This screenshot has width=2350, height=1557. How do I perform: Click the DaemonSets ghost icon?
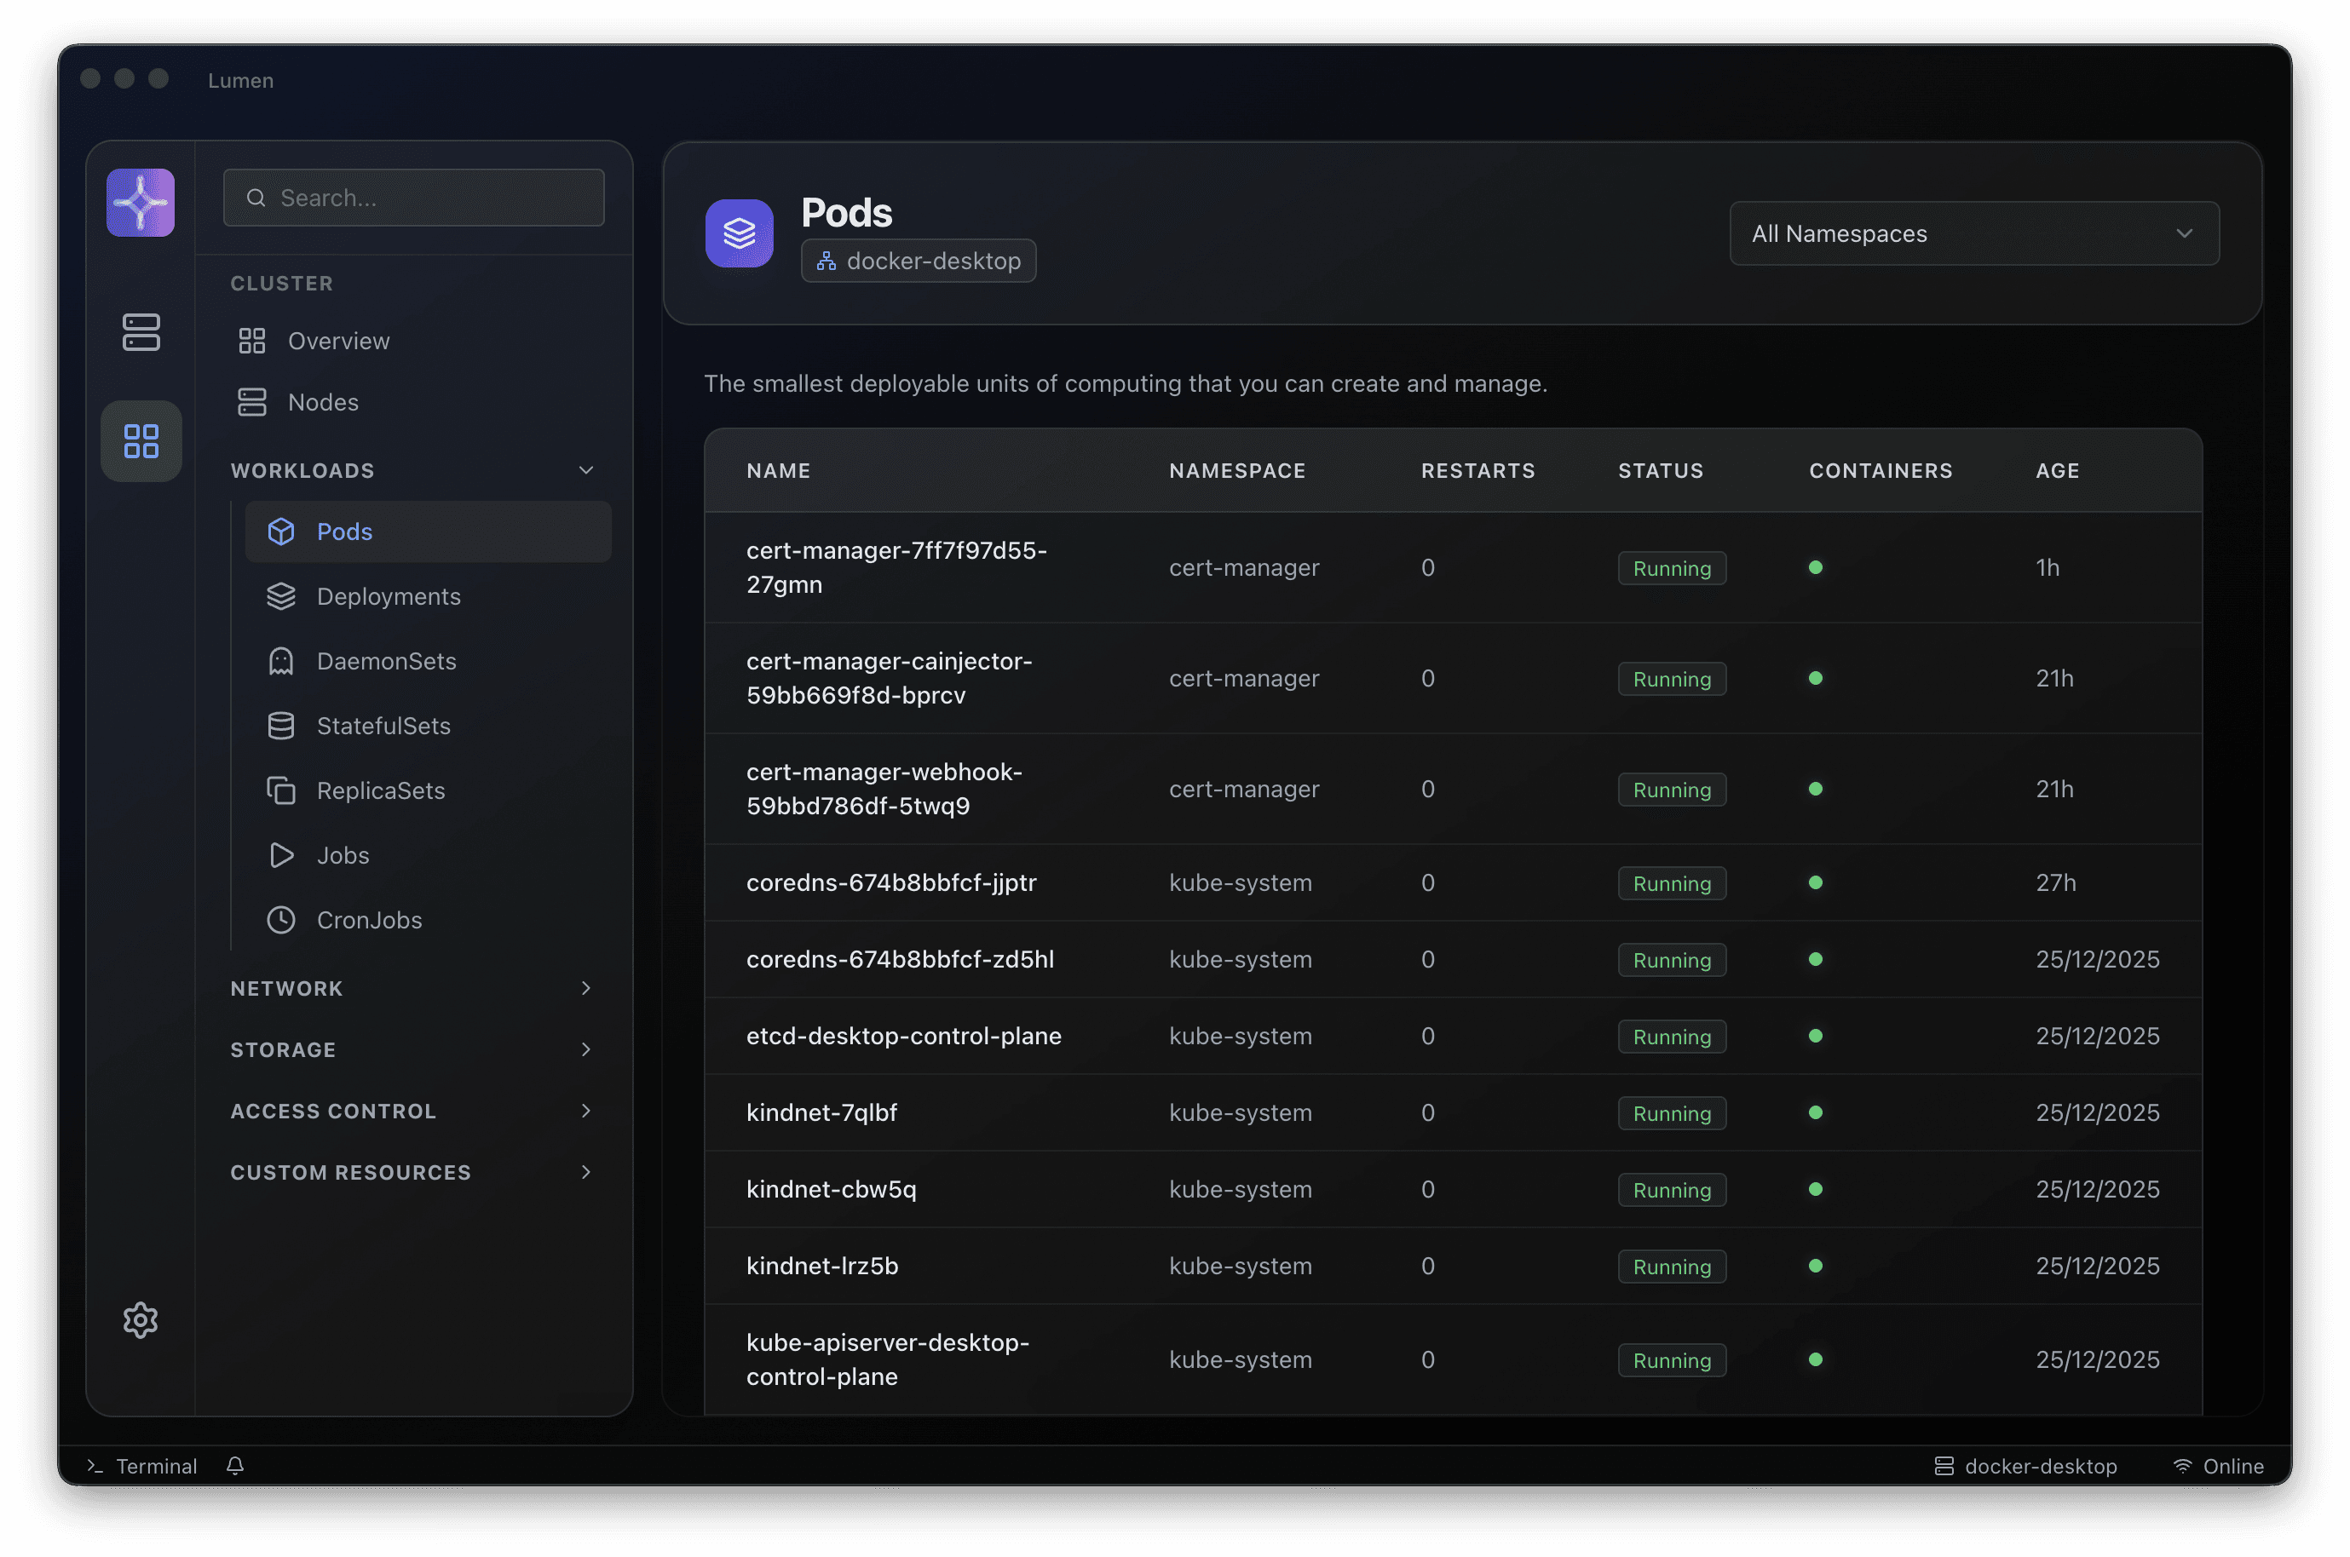pos(282,660)
